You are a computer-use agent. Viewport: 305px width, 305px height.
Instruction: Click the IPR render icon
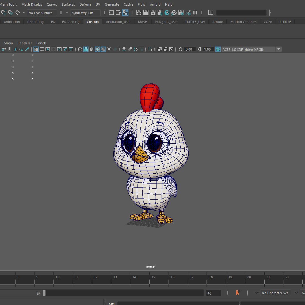[x=153, y=13]
